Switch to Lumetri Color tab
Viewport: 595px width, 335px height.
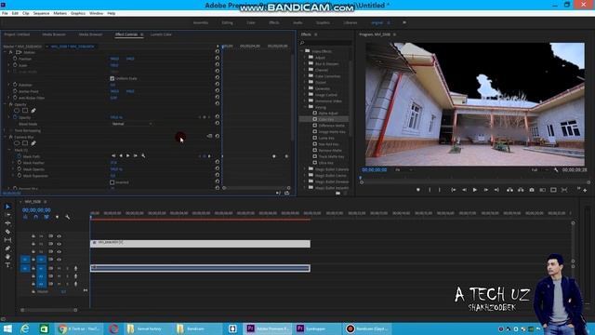point(161,34)
